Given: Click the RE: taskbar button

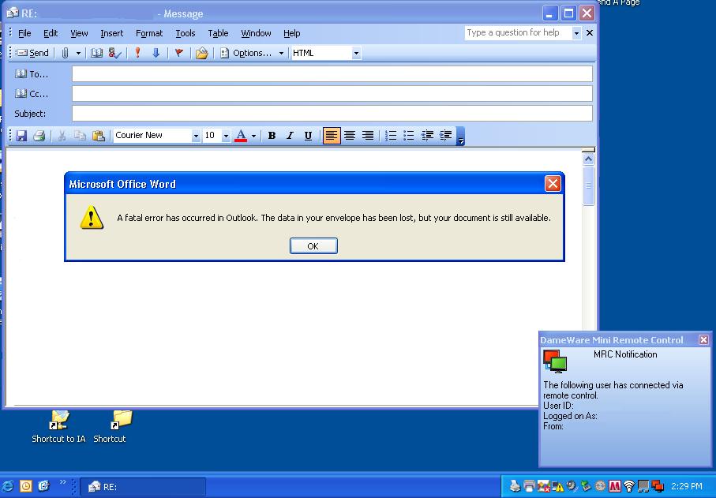Looking at the screenshot, I should click(142, 487).
